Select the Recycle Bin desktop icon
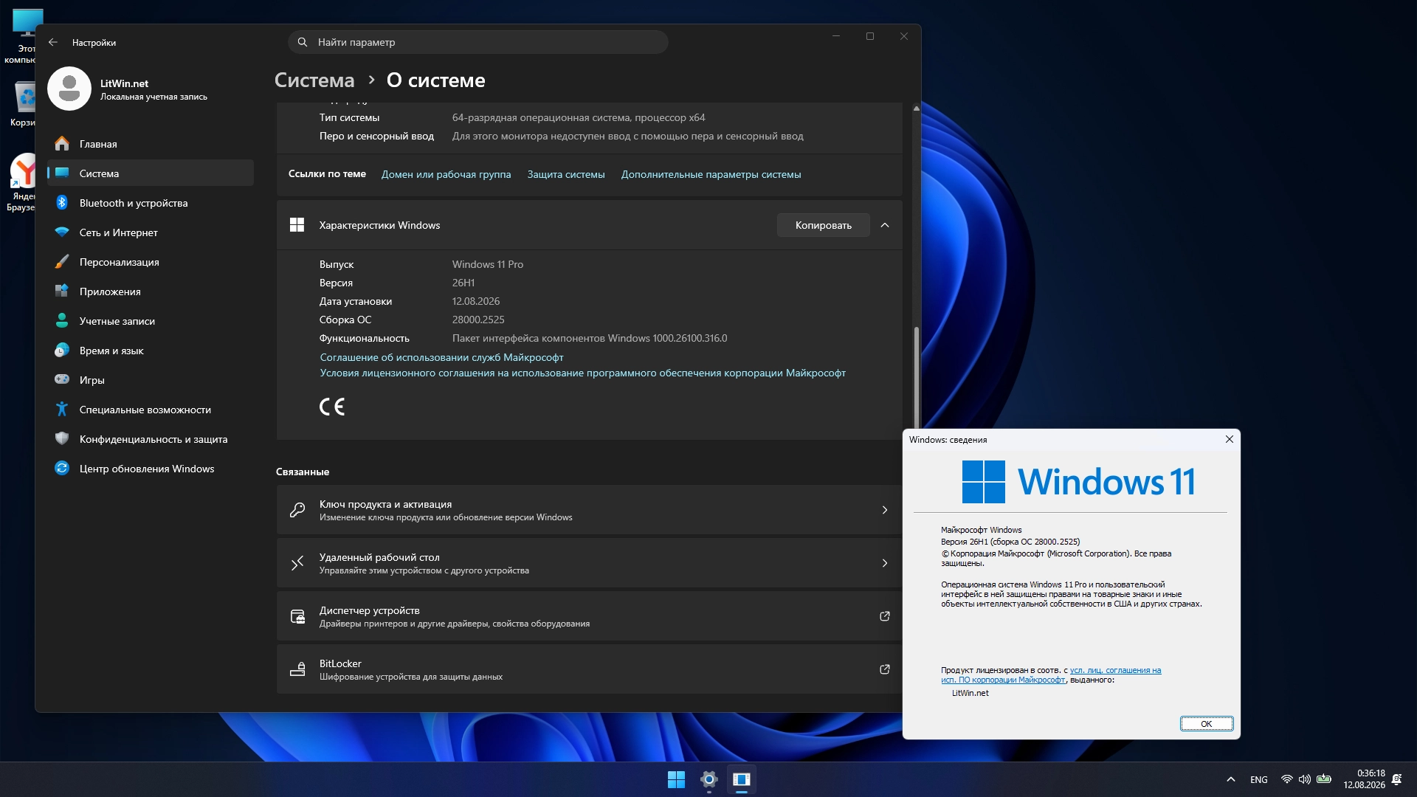Image resolution: width=1417 pixels, height=797 pixels. [x=22, y=104]
